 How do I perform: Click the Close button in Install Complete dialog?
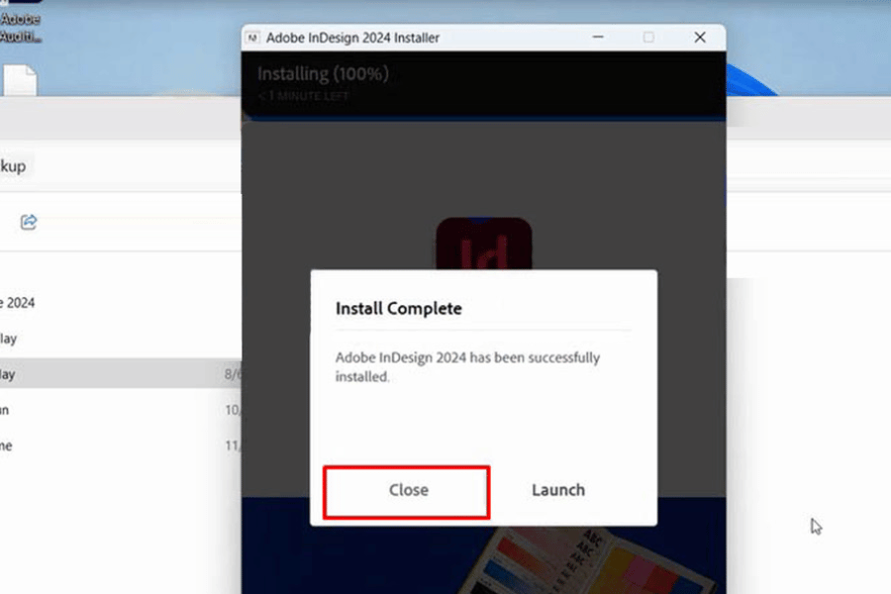pos(407,491)
